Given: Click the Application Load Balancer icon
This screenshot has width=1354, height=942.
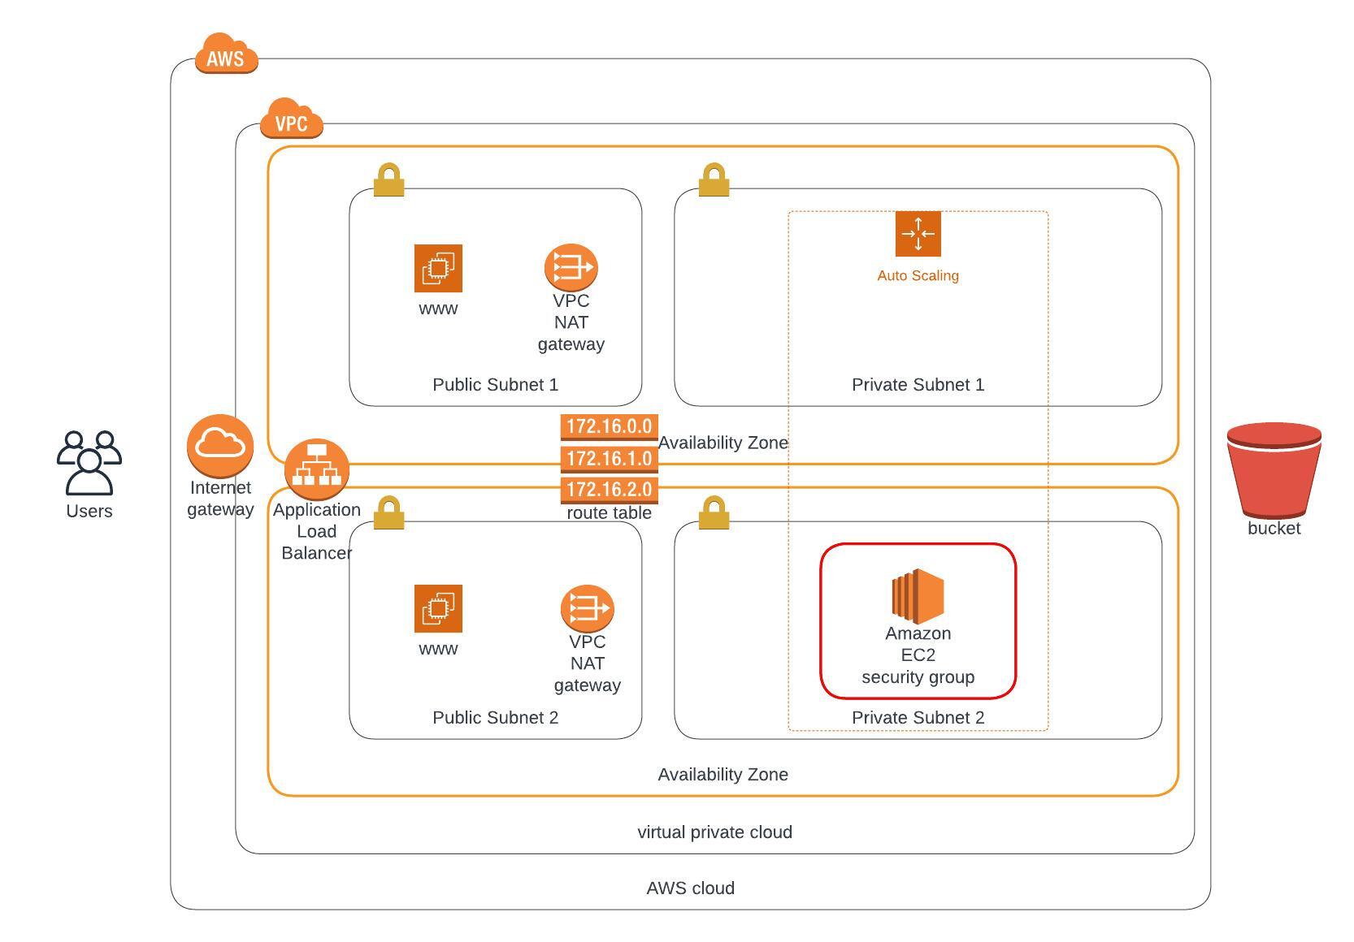Looking at the screenshot, I should pos(317,469).
